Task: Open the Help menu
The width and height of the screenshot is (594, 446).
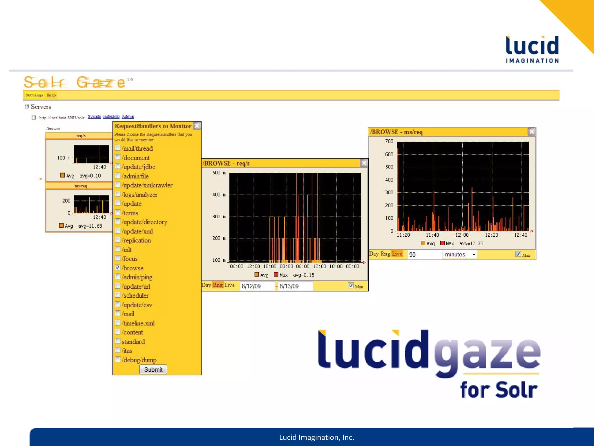Action: coord(51,95)
